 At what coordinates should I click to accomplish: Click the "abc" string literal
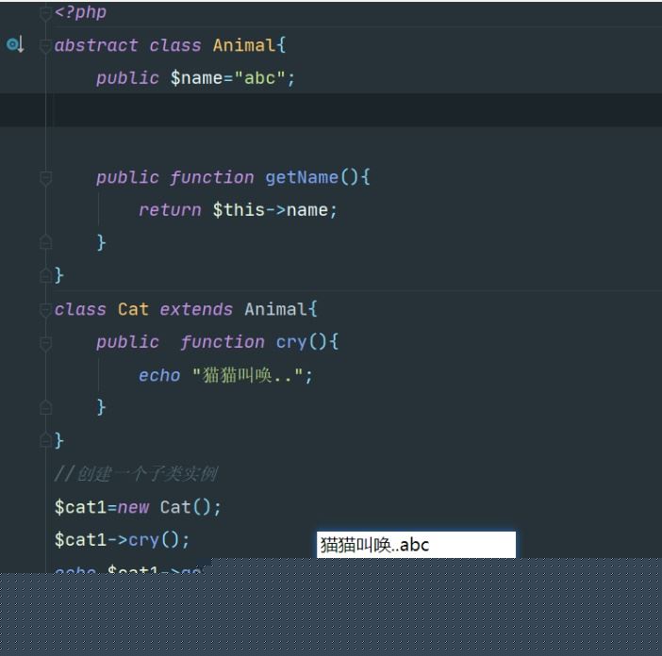coord(259,78)
